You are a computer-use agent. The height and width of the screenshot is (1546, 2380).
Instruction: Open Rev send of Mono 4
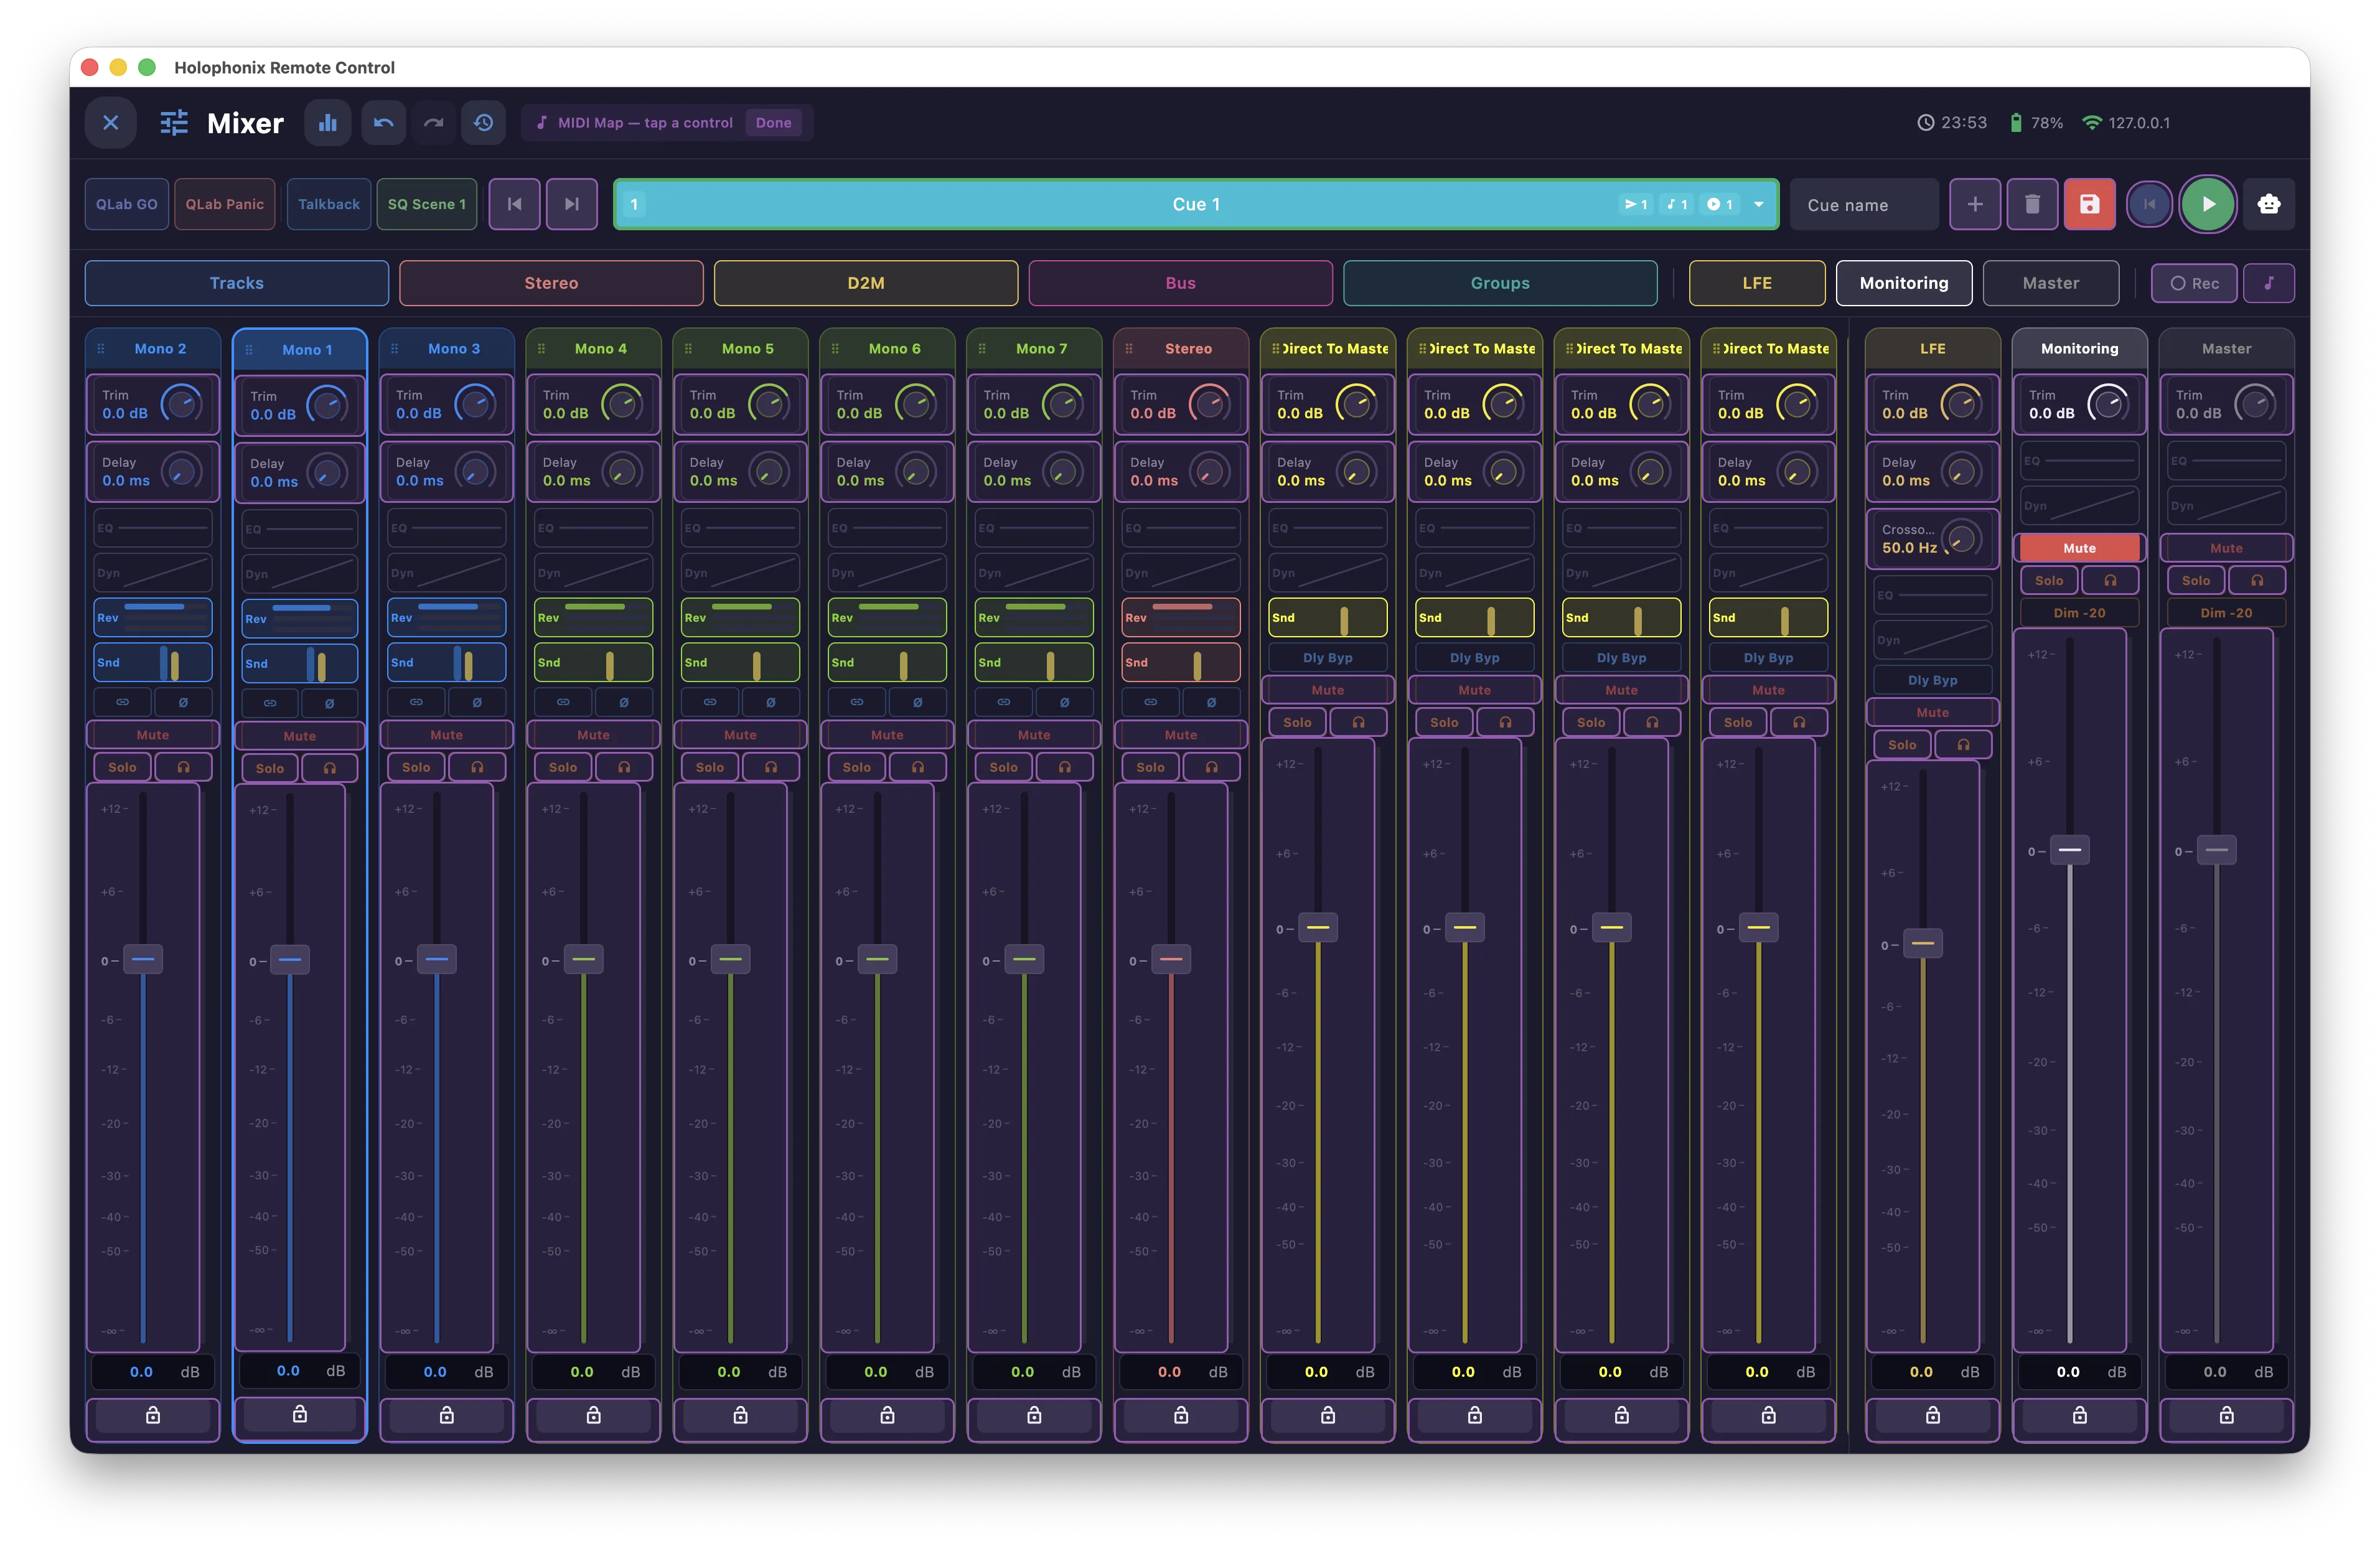[x=593, y=617]
